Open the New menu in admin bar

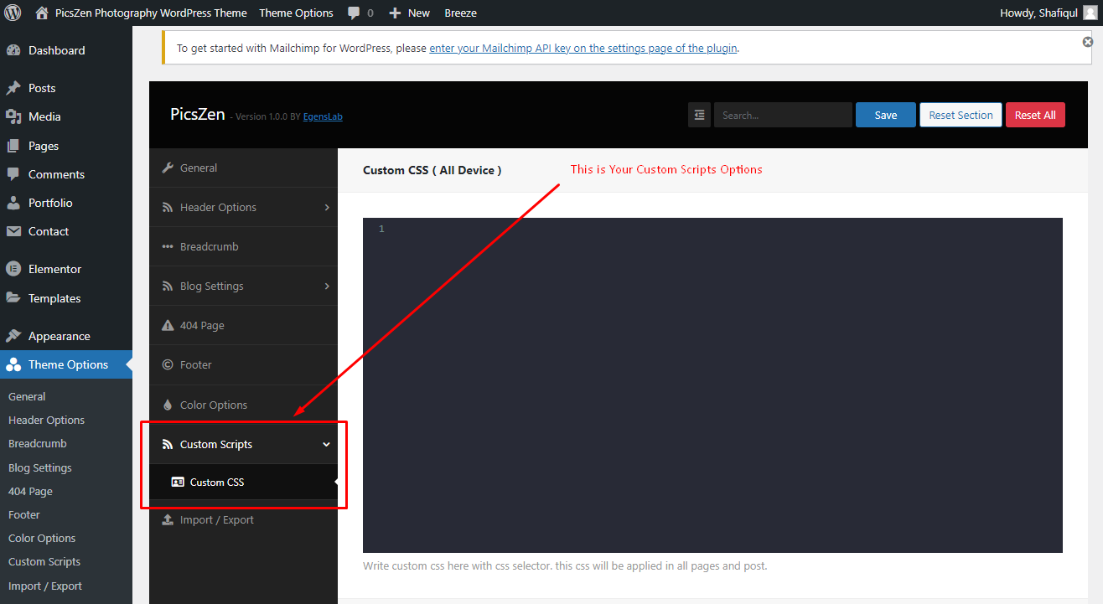410,13
